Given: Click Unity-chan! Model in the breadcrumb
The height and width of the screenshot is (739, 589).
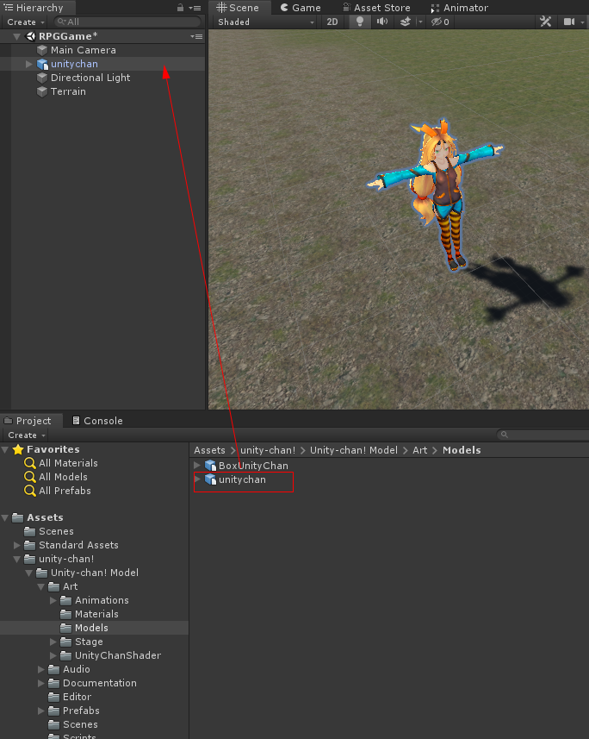Looking at the screenshot, I should pos(354,450).
